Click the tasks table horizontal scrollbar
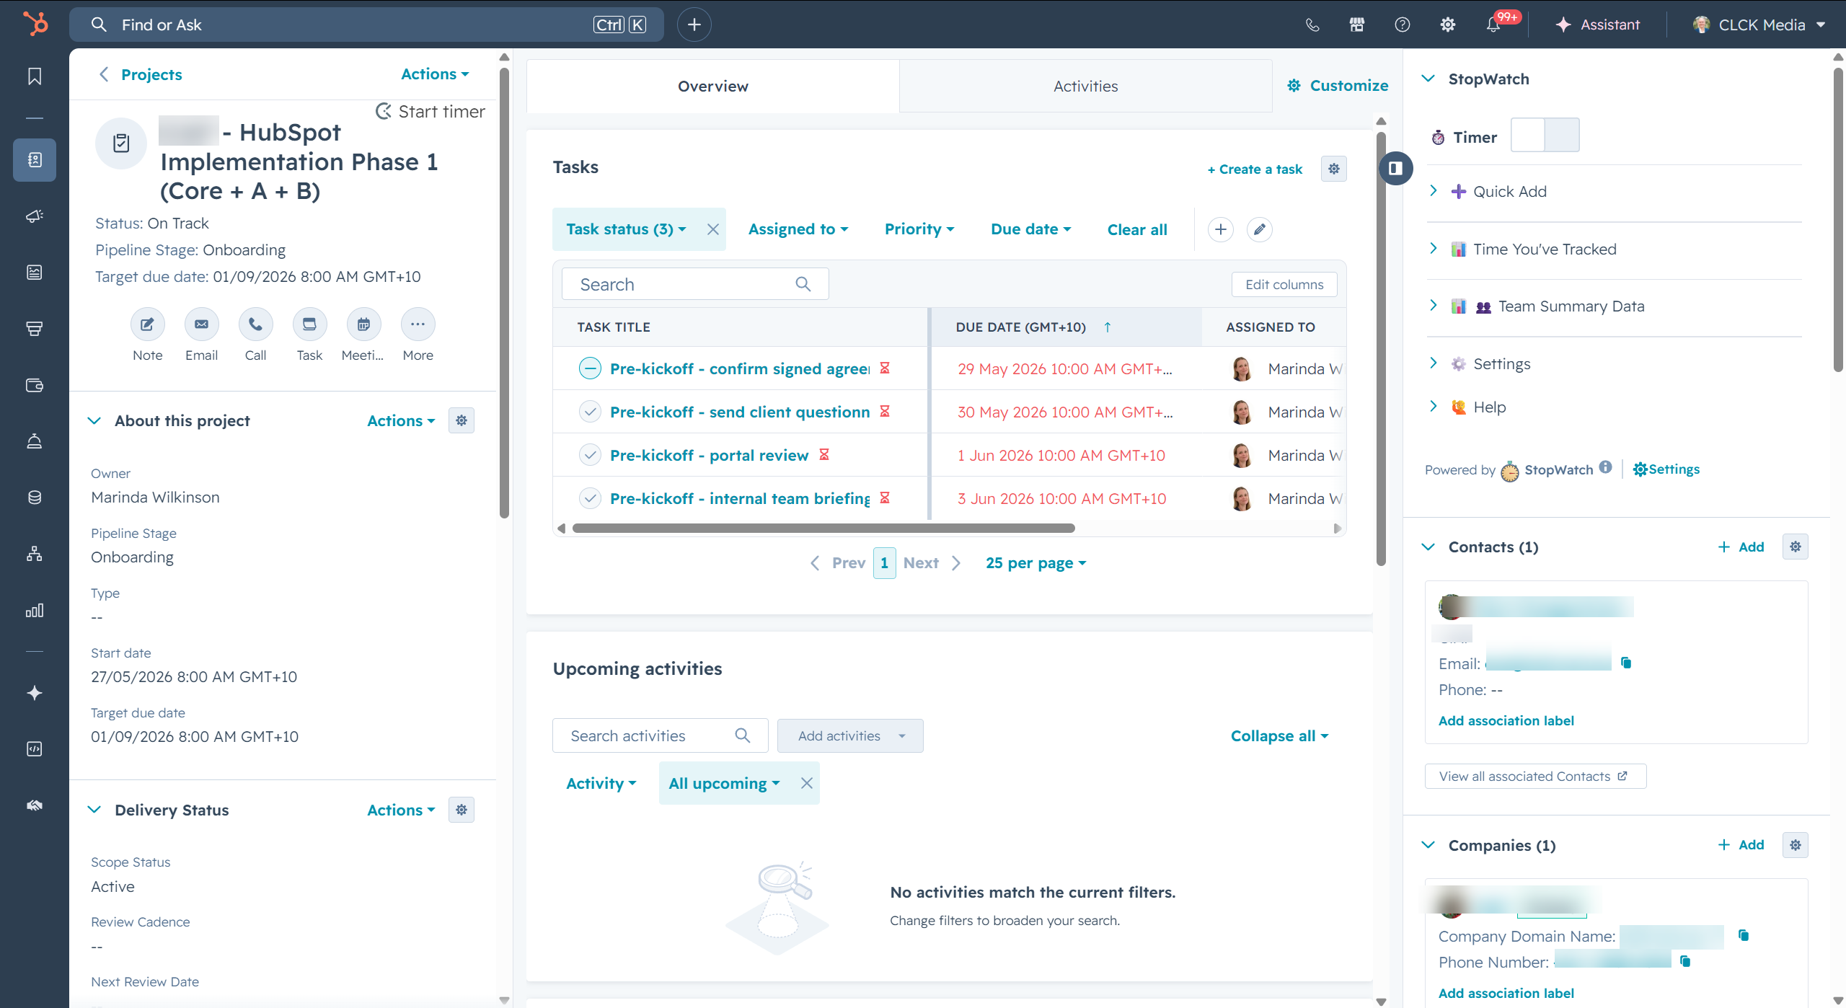 click(823, 529)
